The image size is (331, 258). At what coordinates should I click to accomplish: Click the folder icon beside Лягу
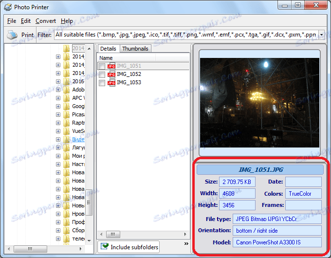pos(66,147)
